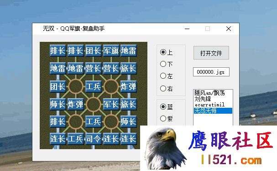Select the 炸弹 piece beside 师长
This screenshot has height=171, width=277.
click(76, 104)
